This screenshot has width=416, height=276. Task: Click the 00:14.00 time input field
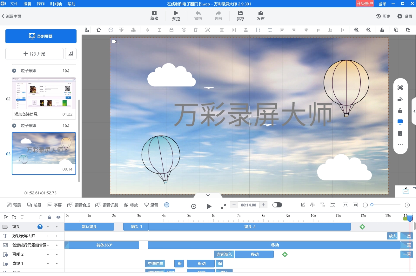click(249, 205)
